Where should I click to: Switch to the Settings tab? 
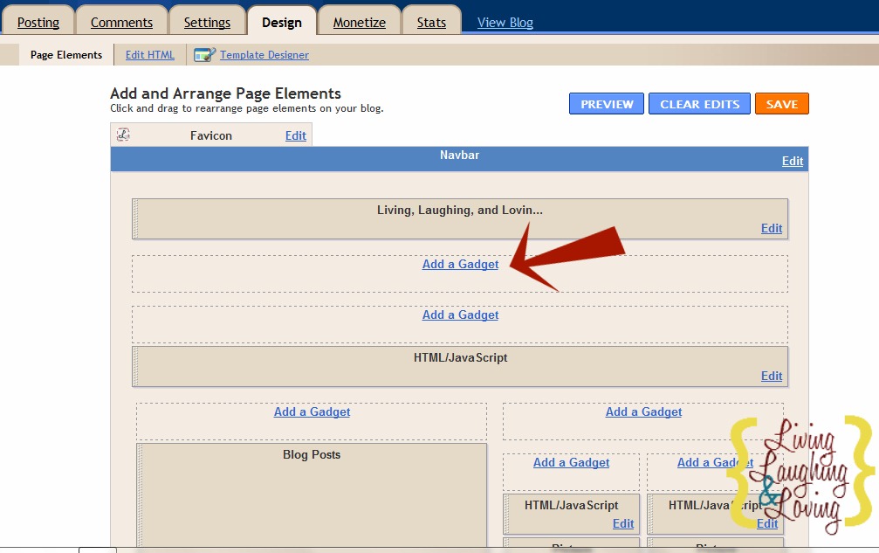coord(208,23)
